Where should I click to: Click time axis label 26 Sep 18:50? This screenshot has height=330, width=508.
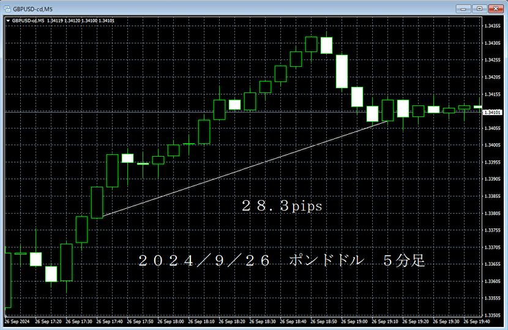[324, 321]
